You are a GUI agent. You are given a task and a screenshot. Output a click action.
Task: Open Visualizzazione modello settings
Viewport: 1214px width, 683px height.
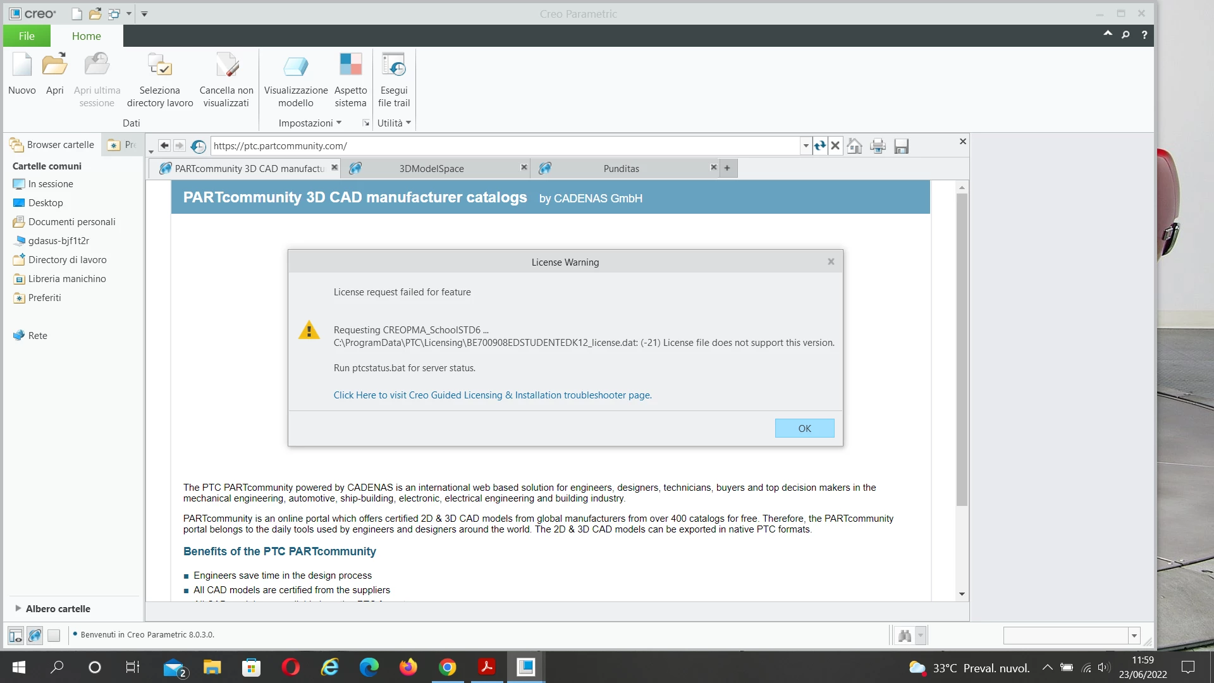point(295,66)
